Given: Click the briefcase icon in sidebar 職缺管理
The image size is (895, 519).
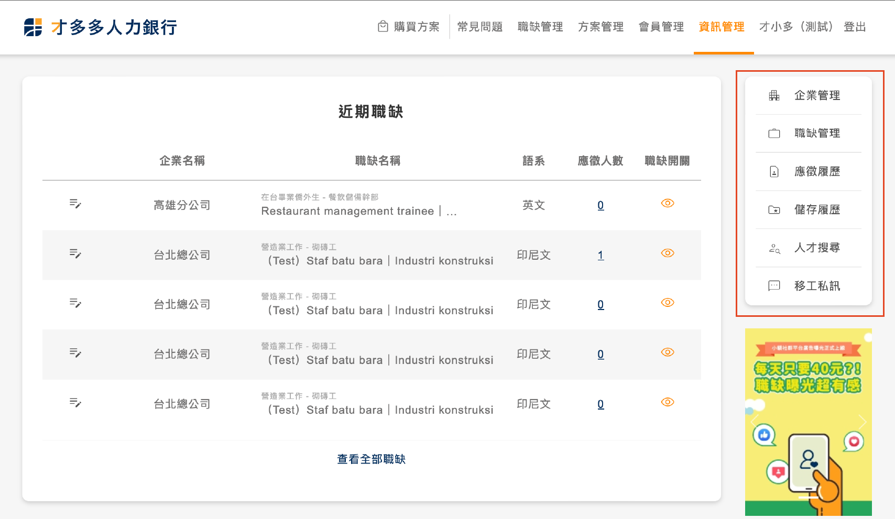Looking at the screenshot, I should (x=774, y=134).
